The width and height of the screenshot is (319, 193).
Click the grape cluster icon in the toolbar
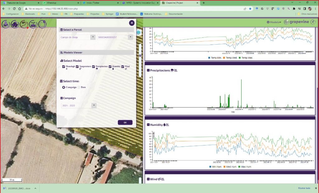[15, 24]
